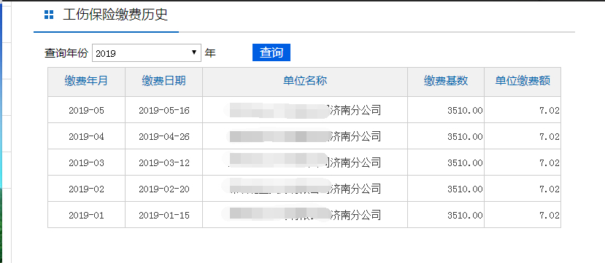Click the 3510.00 base amount in 2019-05 row
Image resolution: width=605 pixels, height=263 pixels.
(465, 111)
